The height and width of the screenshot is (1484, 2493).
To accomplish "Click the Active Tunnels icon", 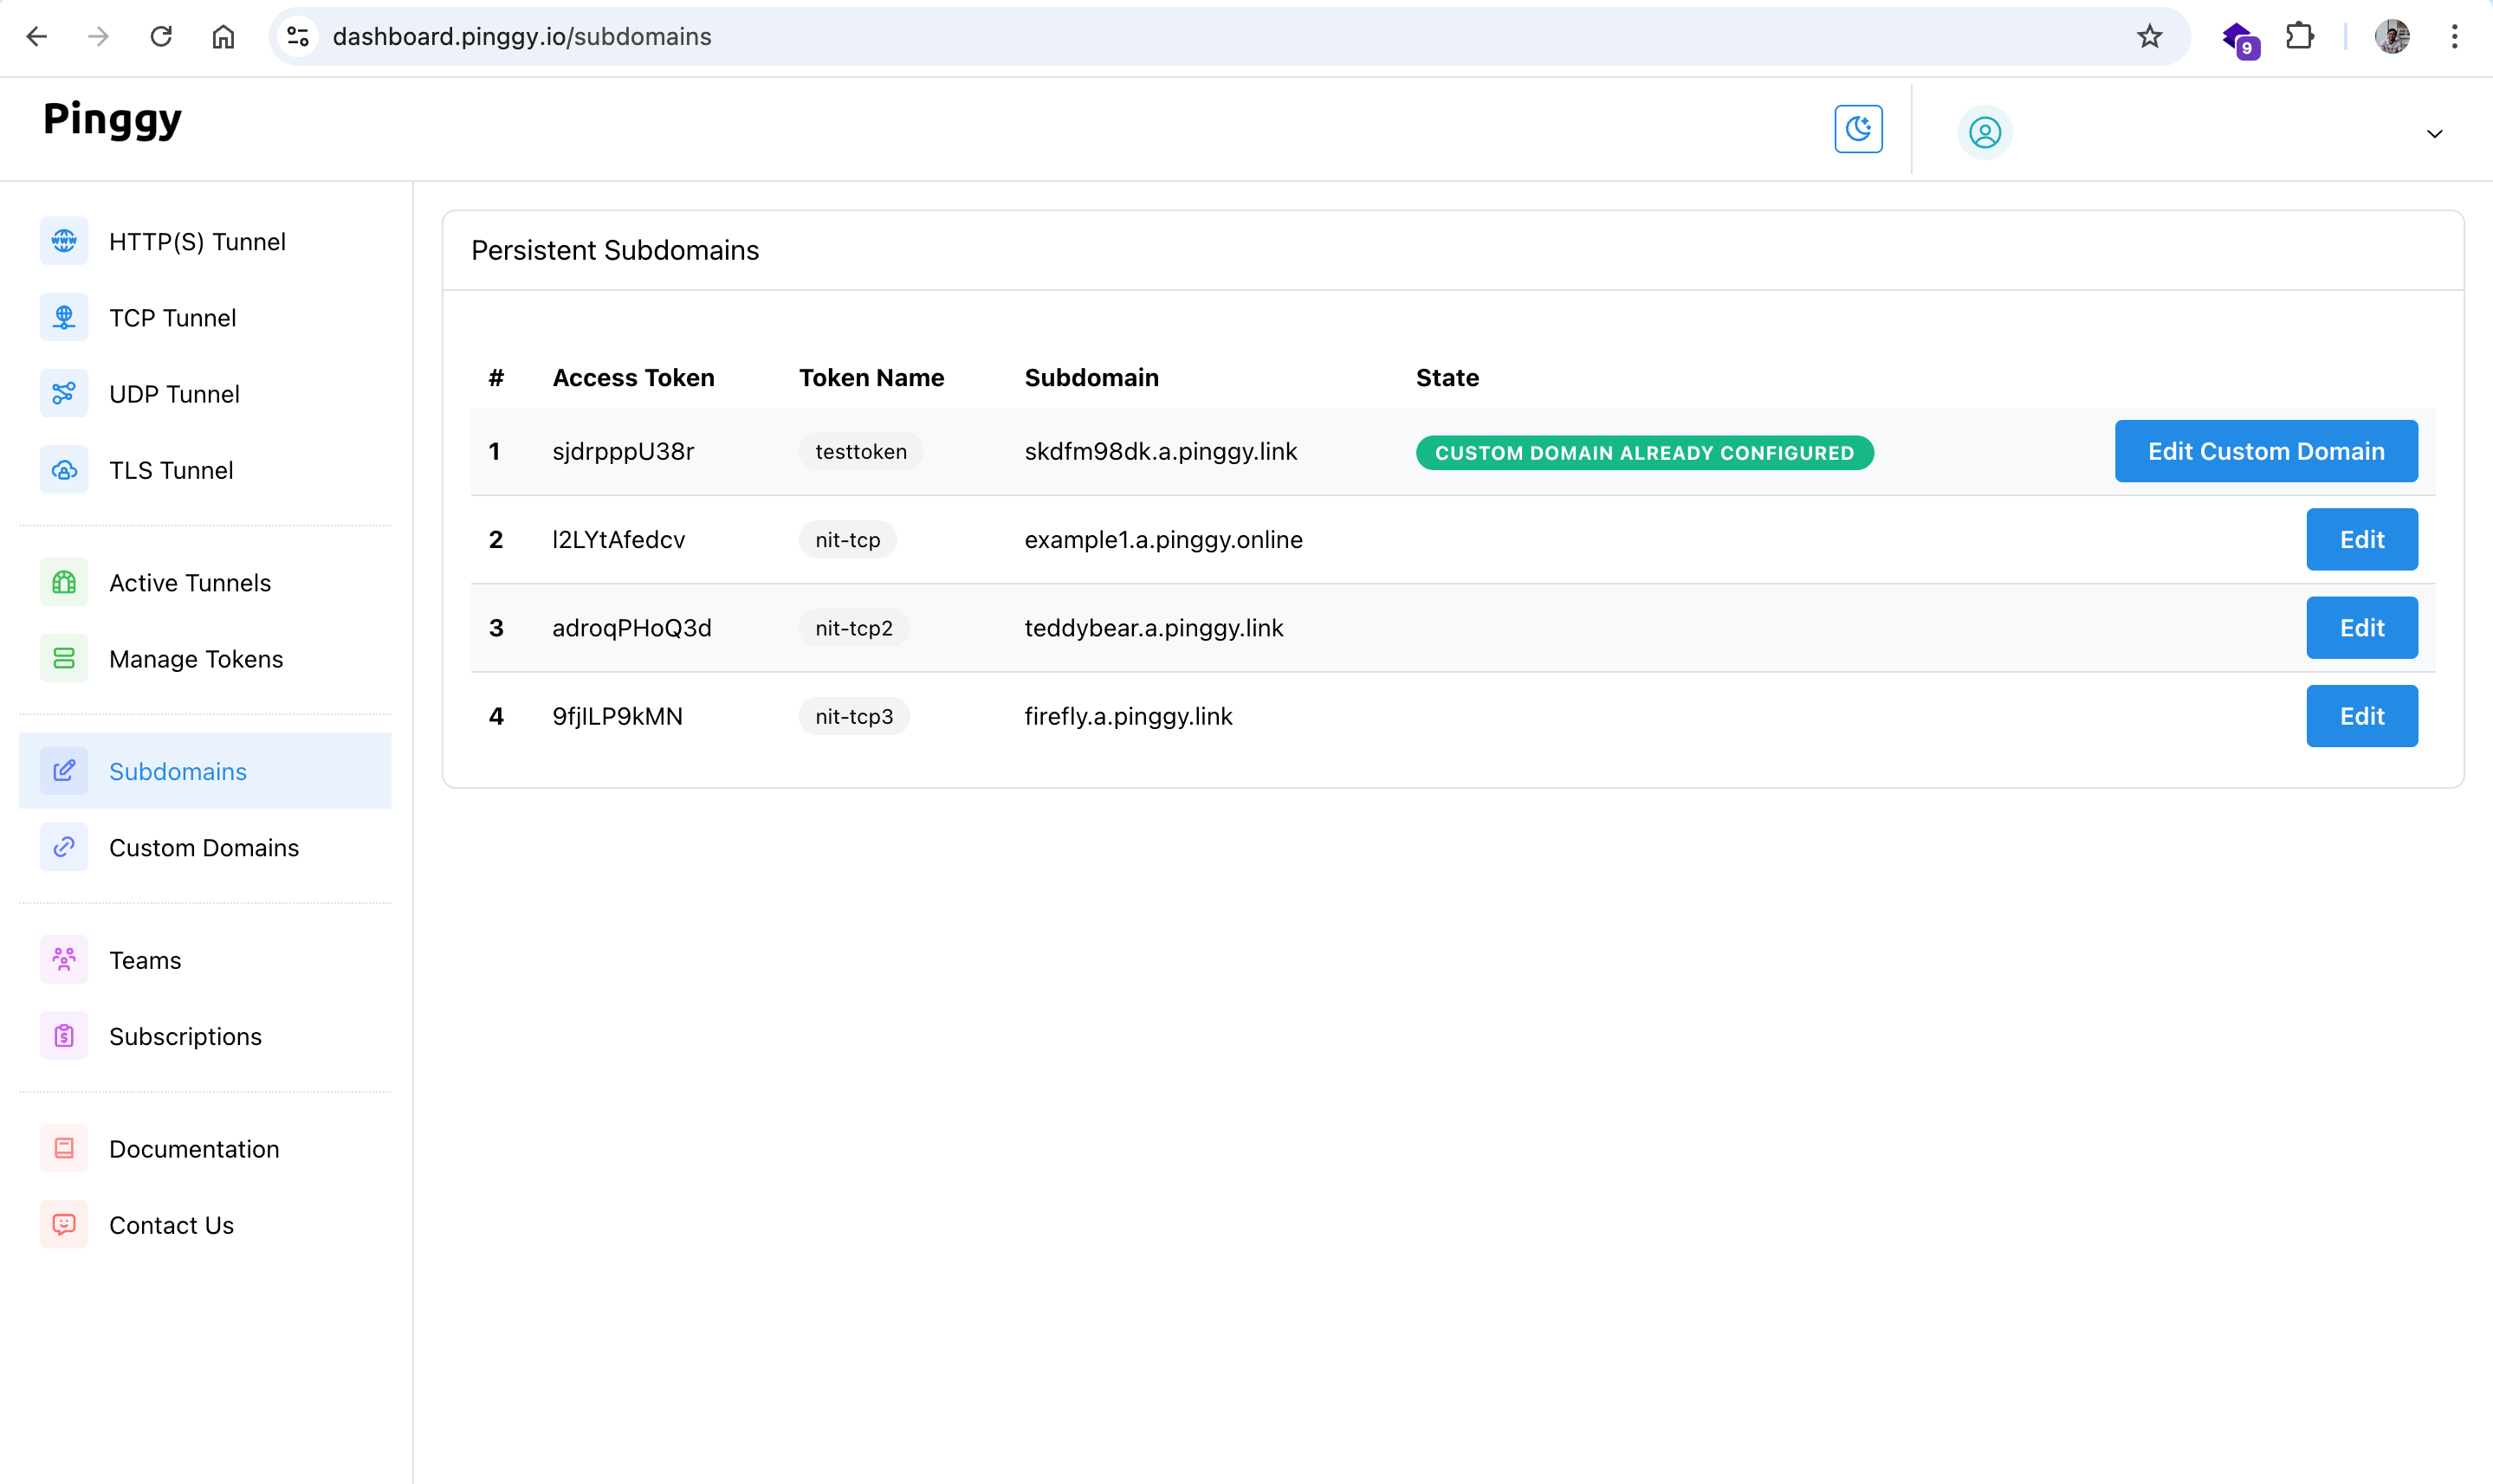I will 62,581.
